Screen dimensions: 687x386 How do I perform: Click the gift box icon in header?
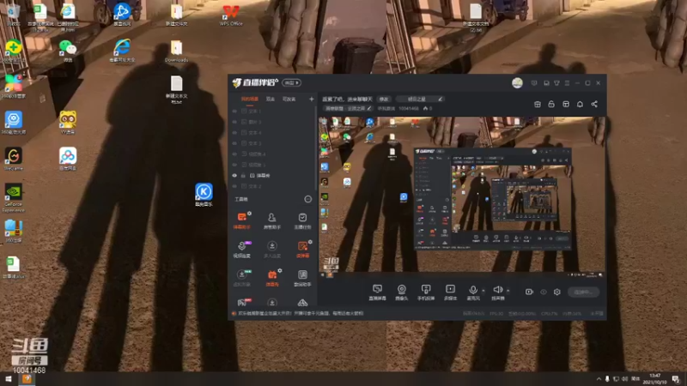tap(538, 104)
